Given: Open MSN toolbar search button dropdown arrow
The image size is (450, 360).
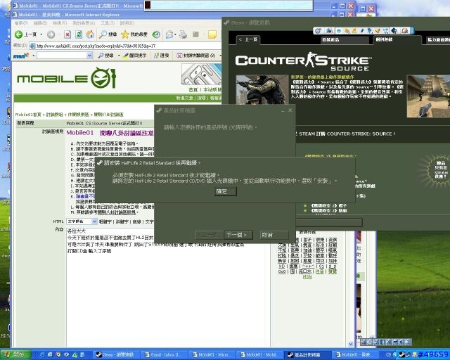Looking at the screenshot, I should (119, 56).
